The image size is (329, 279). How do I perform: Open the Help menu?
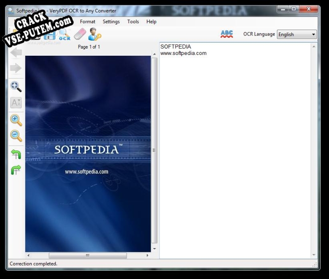151,22
